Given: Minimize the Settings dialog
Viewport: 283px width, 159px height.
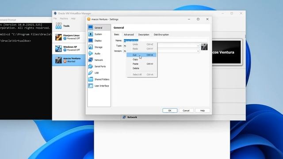Looking at the screenshot, I should click(x=189, y=19).
